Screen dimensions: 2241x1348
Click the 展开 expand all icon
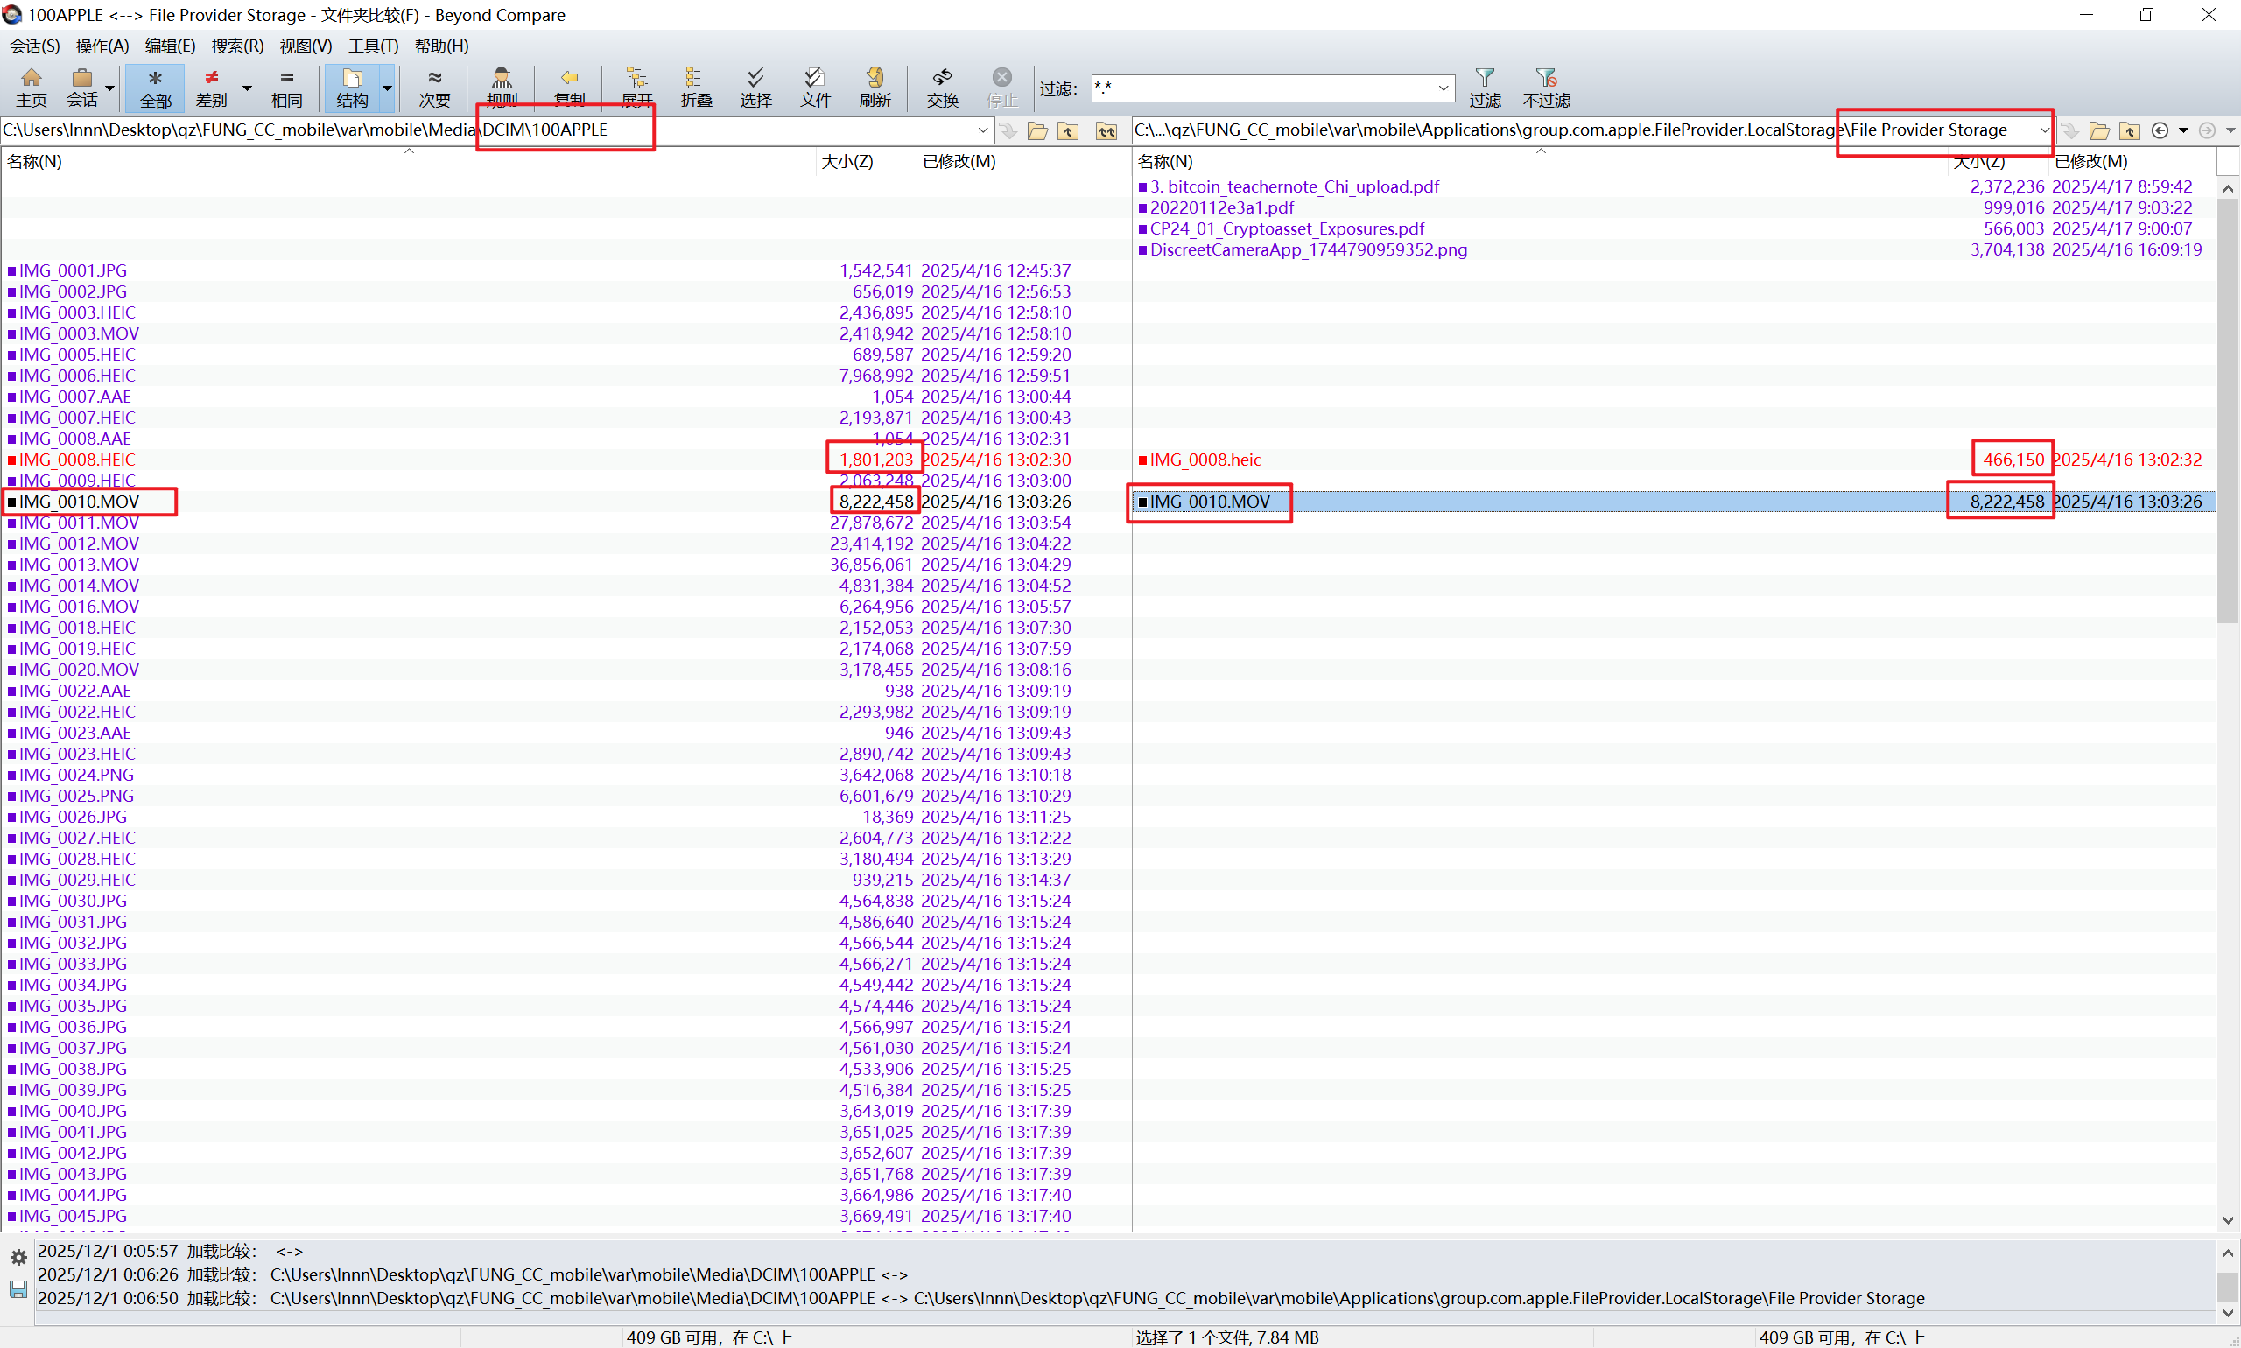click(x=636, y=87)
